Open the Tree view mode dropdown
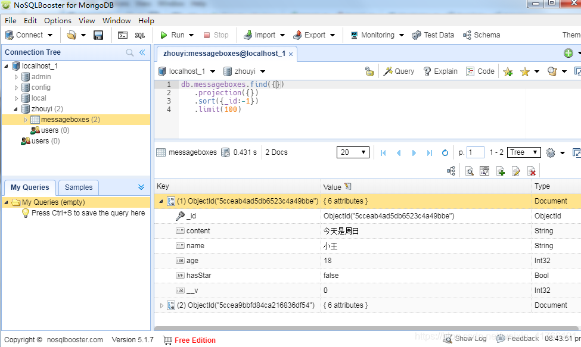581x347 pixels. (x=524, y=152)
